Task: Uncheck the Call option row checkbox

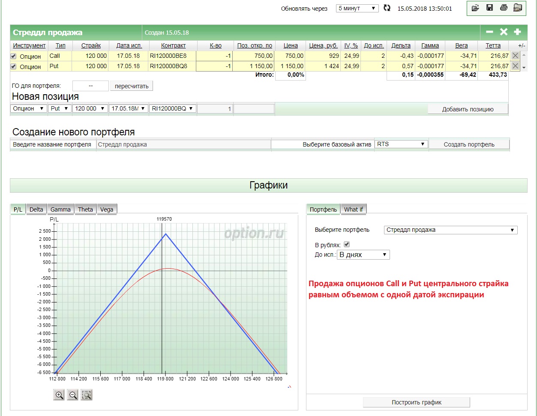Action: pyautogui.click(x=13, y=56)
